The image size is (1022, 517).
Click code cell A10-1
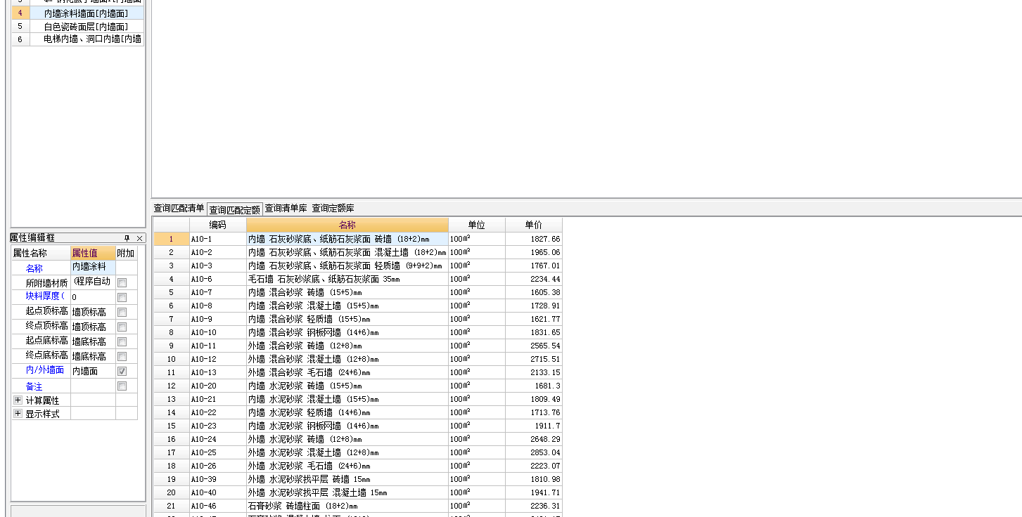click(218, 239)
